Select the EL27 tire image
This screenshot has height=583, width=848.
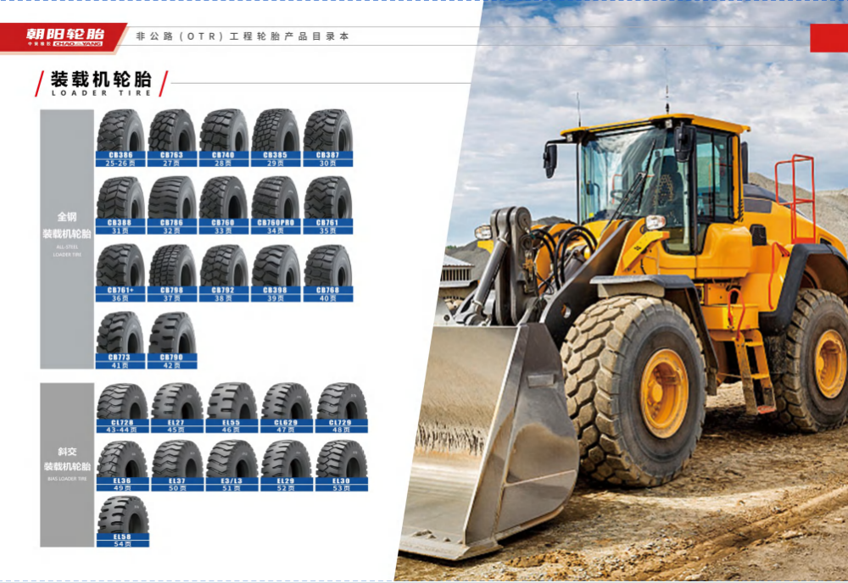click(x=177, y=402)
